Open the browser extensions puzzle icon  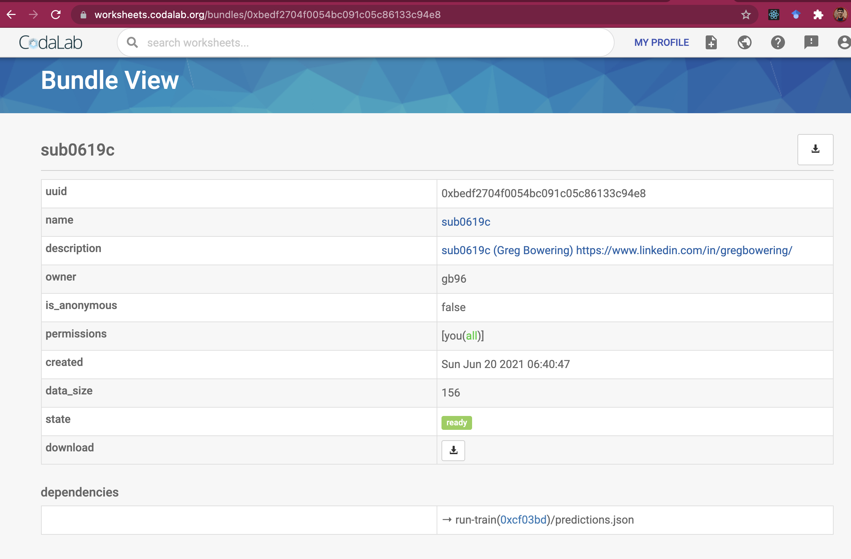click(818, 15)
